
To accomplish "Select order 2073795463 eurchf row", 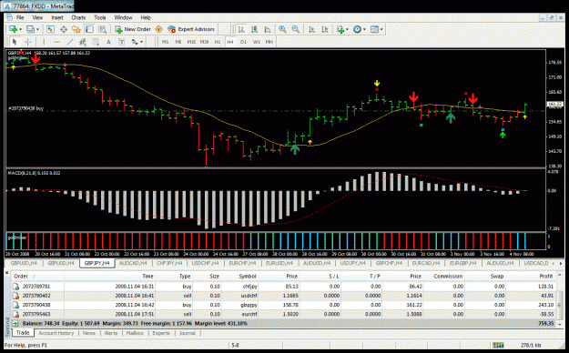I will 284,314.
